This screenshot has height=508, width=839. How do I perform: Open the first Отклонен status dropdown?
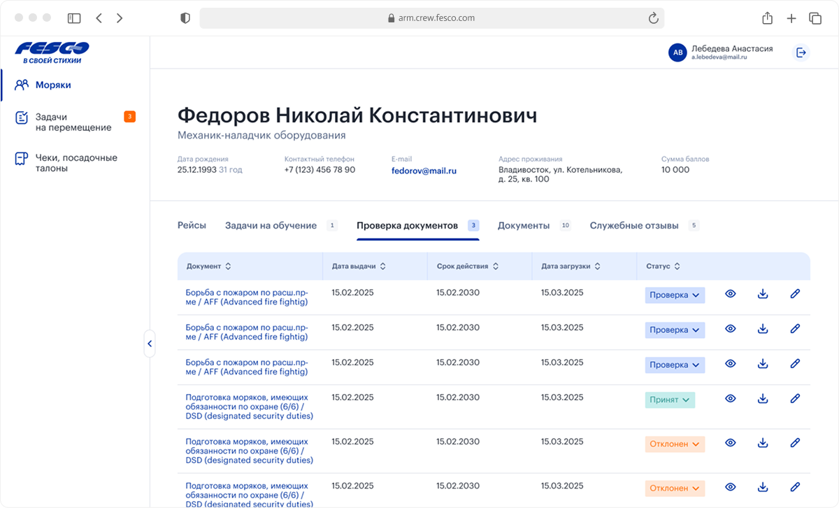coord(674,444)
